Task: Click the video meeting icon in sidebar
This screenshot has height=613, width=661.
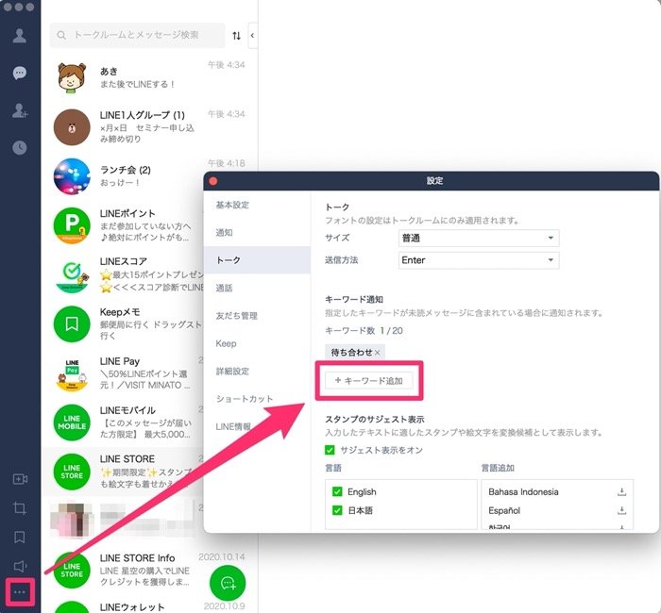Action: [x=20, y=479]
